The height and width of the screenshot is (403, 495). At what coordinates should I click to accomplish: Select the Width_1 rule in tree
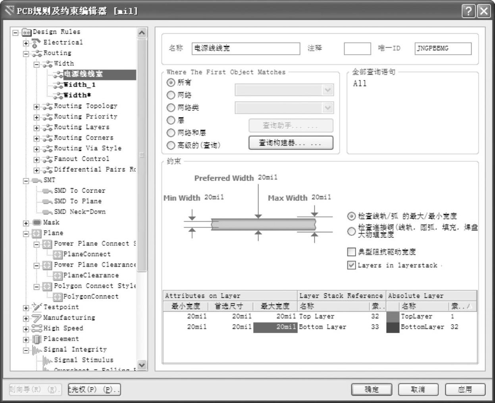point(79,85)
